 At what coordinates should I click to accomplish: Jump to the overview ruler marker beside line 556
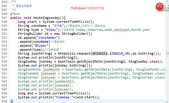[x=167, y=53]
